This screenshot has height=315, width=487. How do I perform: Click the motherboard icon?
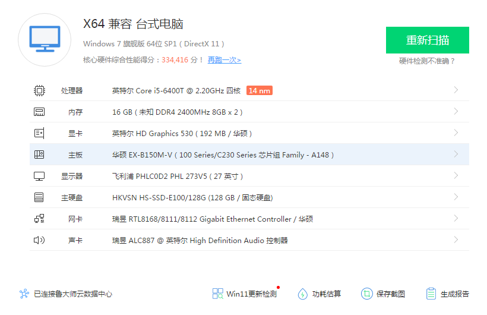39,155
